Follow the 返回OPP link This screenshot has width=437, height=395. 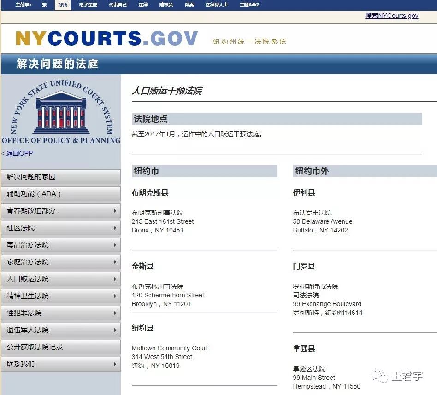pos(19,153)
